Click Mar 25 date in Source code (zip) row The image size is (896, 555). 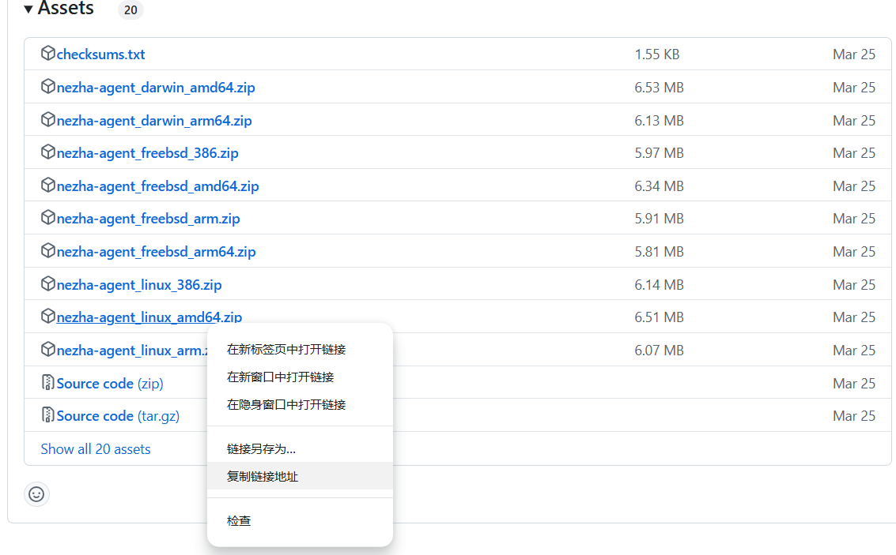[x=854, y=384]
